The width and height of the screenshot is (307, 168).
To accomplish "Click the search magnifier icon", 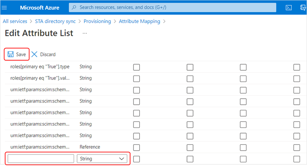I will [74, 7].
